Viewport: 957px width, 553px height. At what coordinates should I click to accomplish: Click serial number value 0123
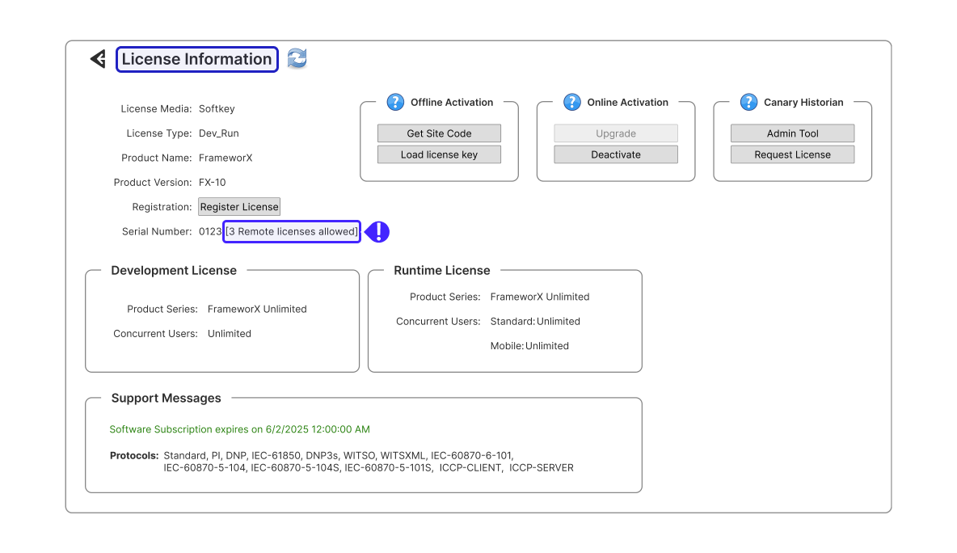tap(210, 231)
